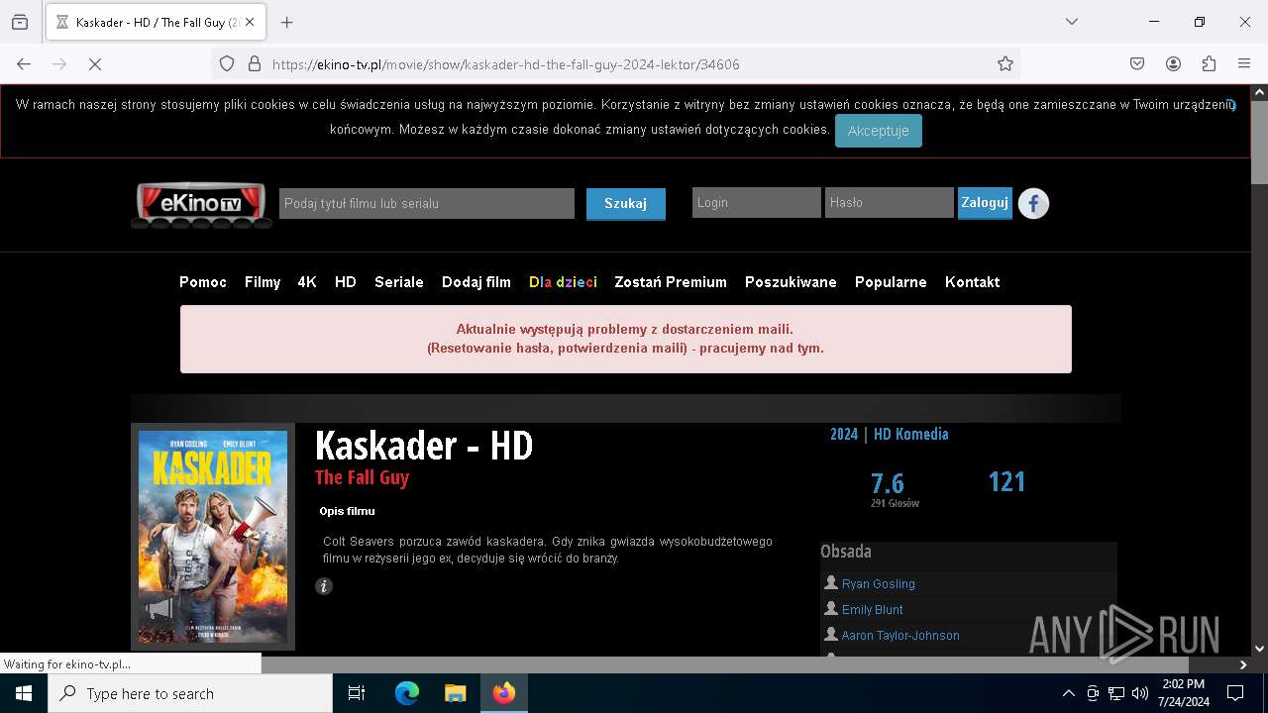Focus the Hasło password field
The height and width of the screenshot is (713, 1268).
click(x=889, y=202)
